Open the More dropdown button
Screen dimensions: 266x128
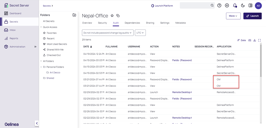point(233,16)
